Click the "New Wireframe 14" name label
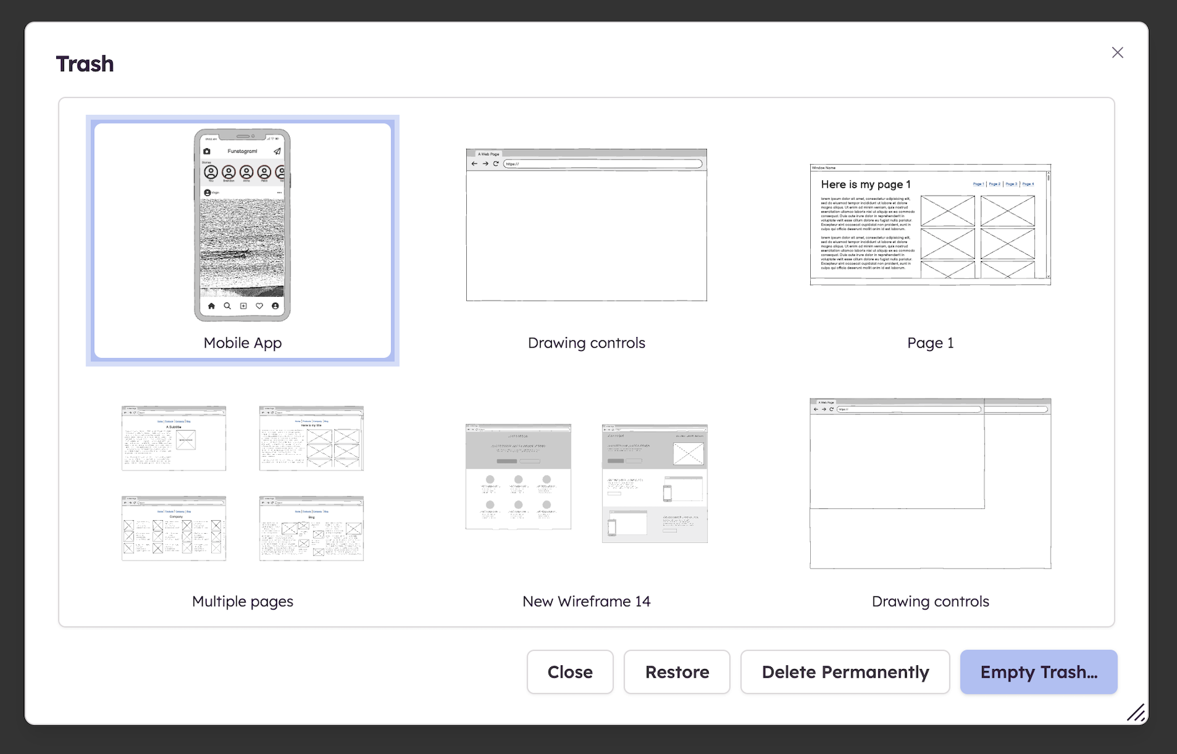This screenshot has width=1177, height=754. point(586,601)
